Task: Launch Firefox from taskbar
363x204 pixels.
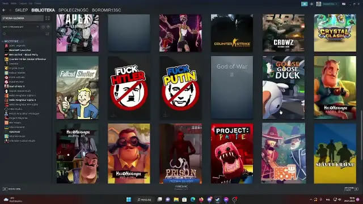Action: [x=201, y=199]
